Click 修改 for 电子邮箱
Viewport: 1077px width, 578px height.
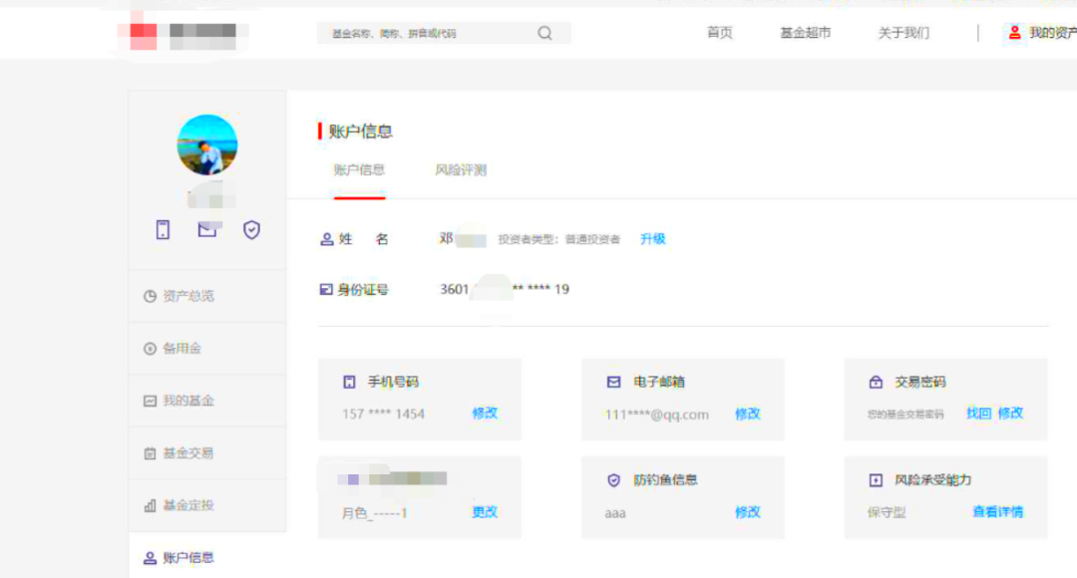[x=748, y=415]
